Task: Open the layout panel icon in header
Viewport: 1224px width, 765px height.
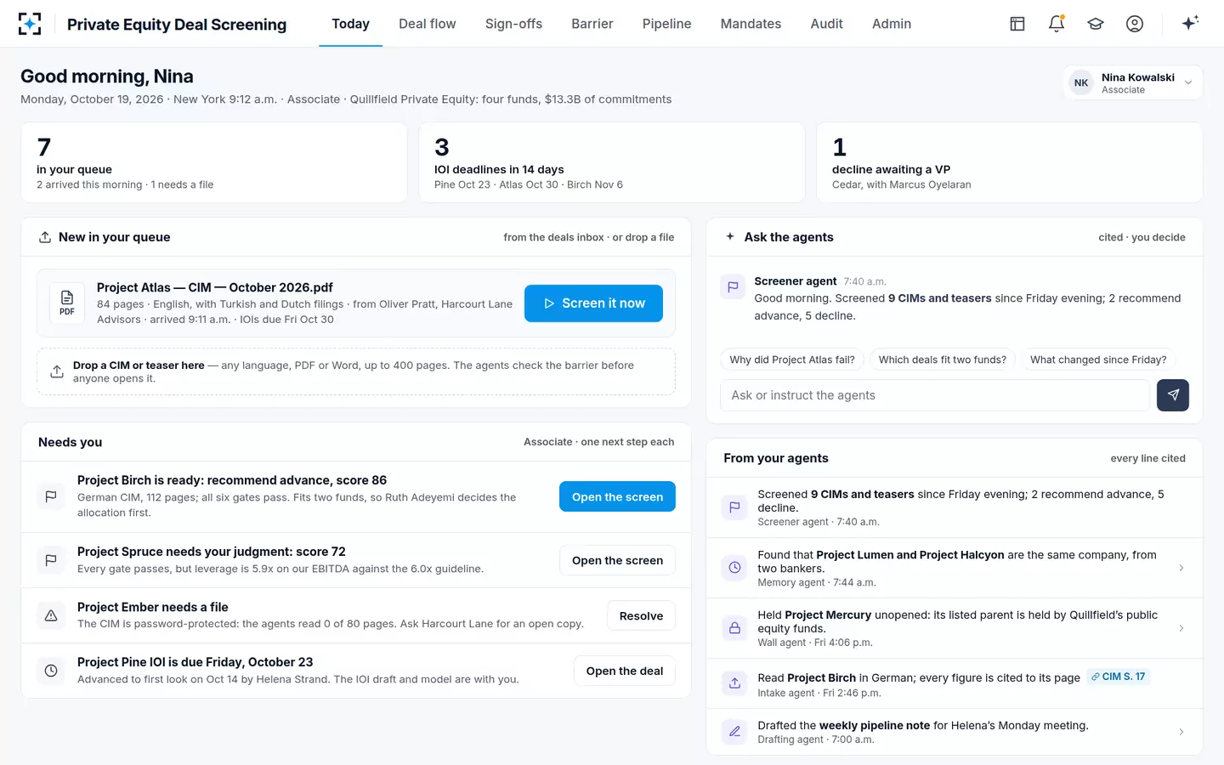Action: (1017, 24)
